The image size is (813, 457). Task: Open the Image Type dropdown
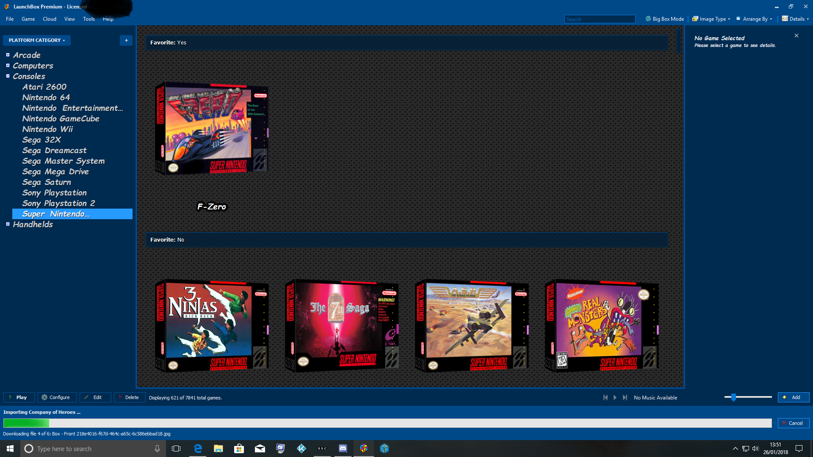tap(711, 19)
